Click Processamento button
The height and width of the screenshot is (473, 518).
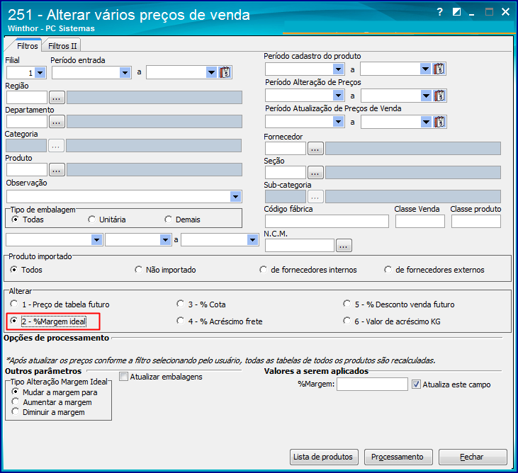click(x=398, y=457)
